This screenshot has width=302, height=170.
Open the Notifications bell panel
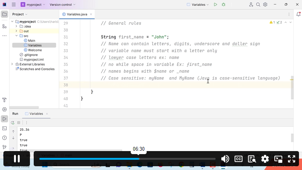coord(297,14)
